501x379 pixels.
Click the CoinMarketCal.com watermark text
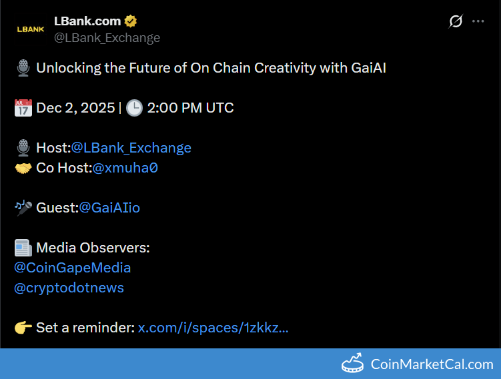(432, 364)
